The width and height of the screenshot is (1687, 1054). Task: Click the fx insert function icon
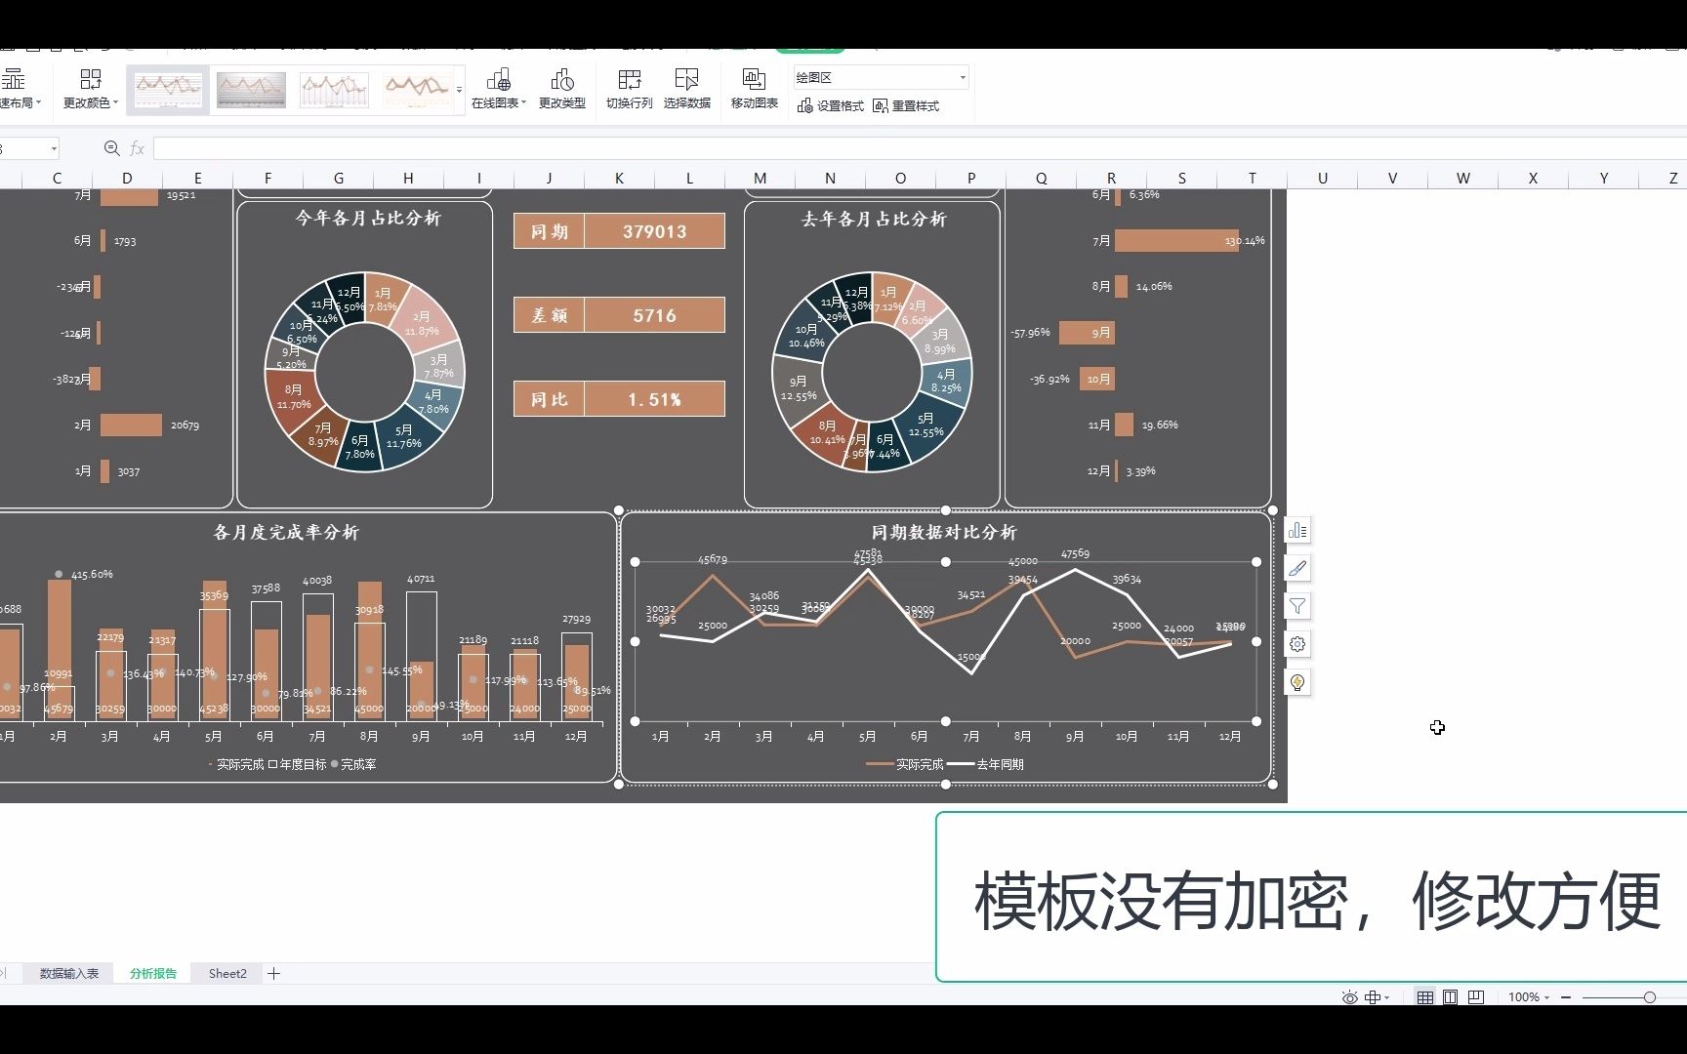(138, 148)
